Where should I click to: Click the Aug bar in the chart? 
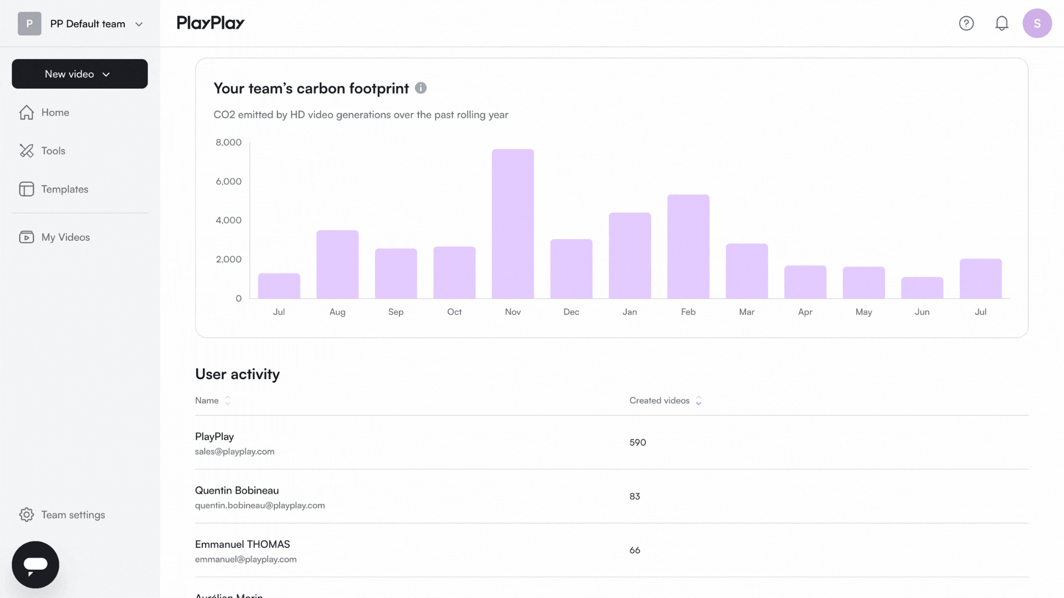click(337, 264)
